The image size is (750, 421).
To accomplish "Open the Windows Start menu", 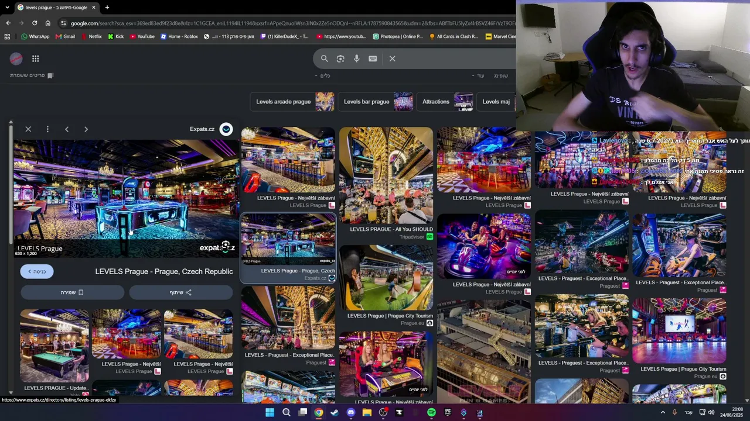I will point(270,413).
